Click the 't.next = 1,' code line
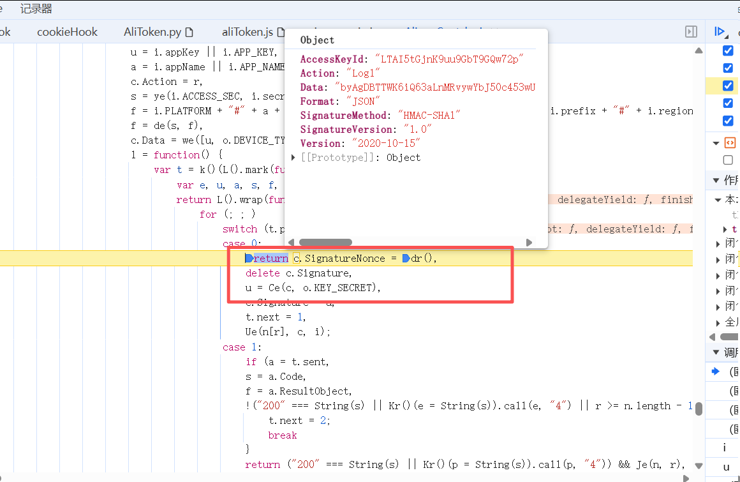This screenshot has height=482, width=740. 276,317
